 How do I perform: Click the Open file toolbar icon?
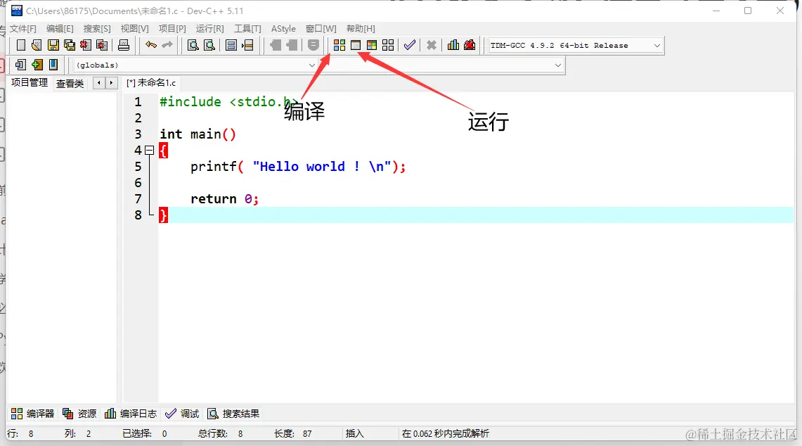tap(37, 45)
